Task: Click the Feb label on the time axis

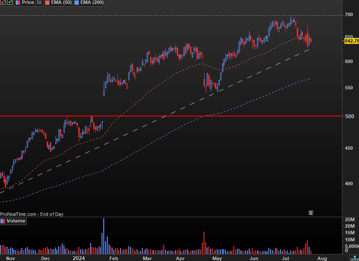Action: [114, 258]
